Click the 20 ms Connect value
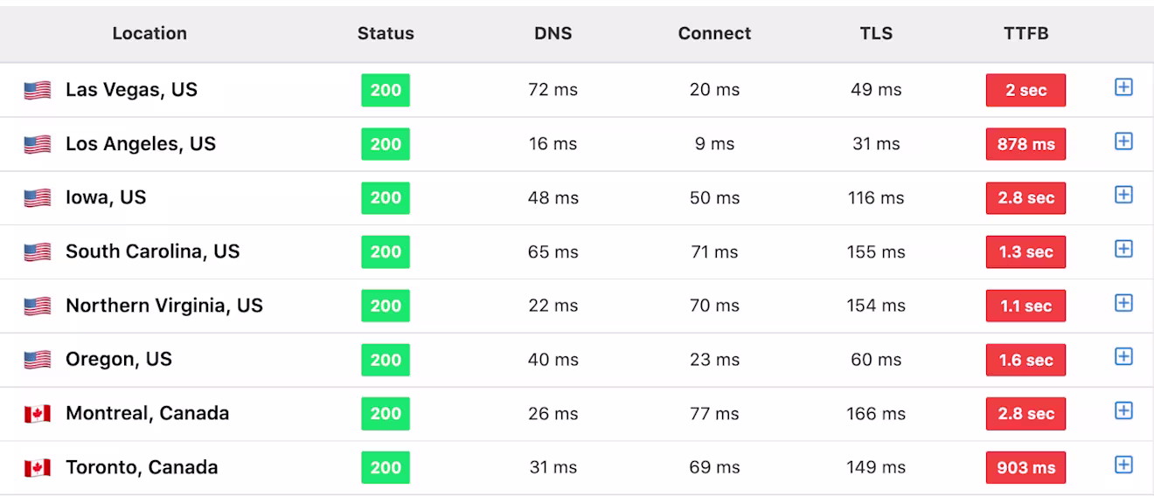 pos(714,90)
